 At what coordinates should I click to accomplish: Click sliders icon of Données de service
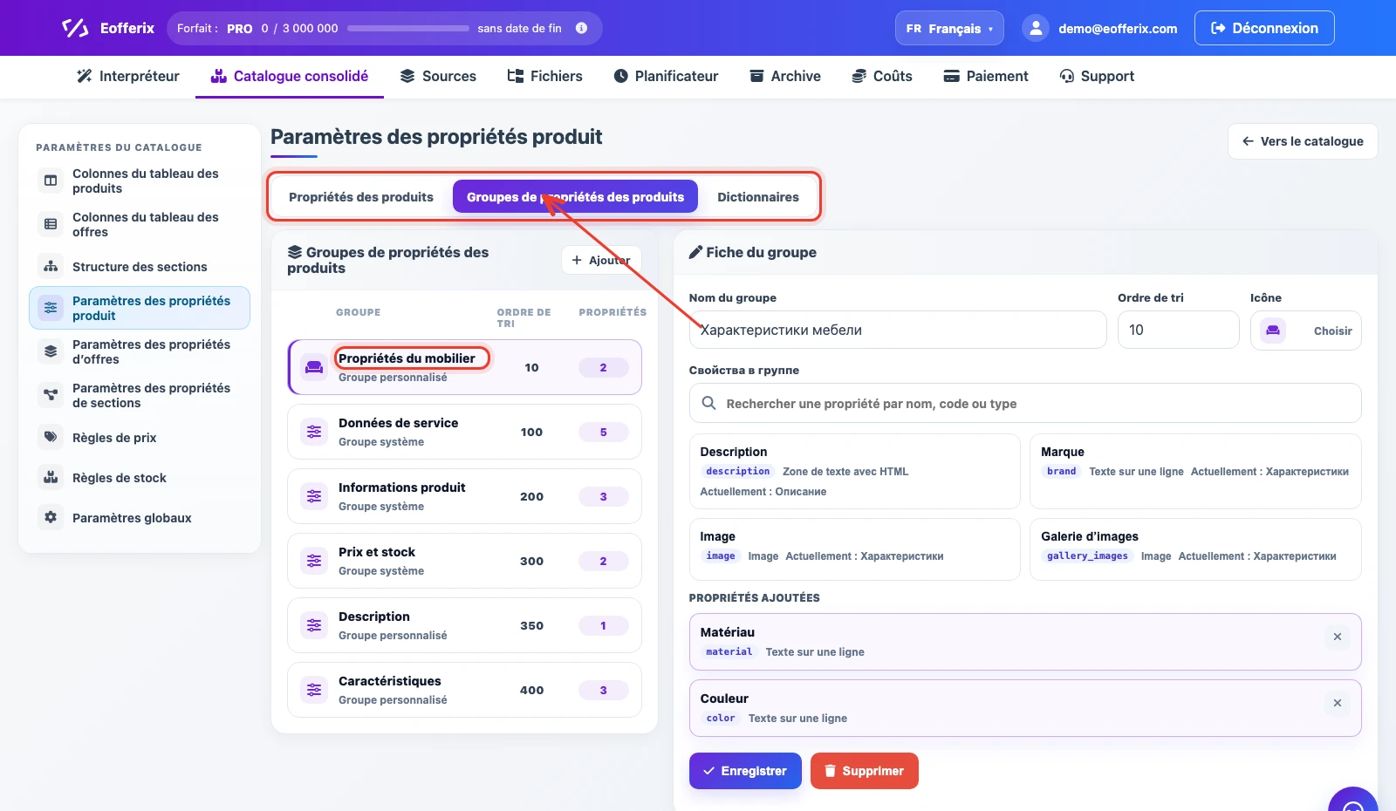coord(314,432)
